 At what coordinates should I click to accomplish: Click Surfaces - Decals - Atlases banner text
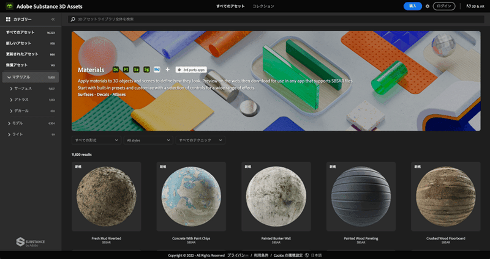(x=102, y=95)
